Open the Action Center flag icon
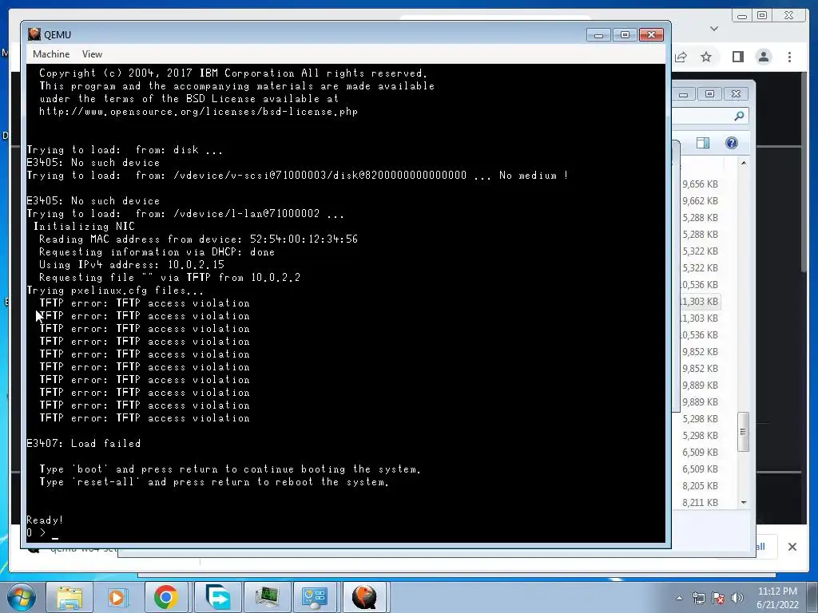The width and height of the screenshot is (818, 613). [x=718, y=598]
